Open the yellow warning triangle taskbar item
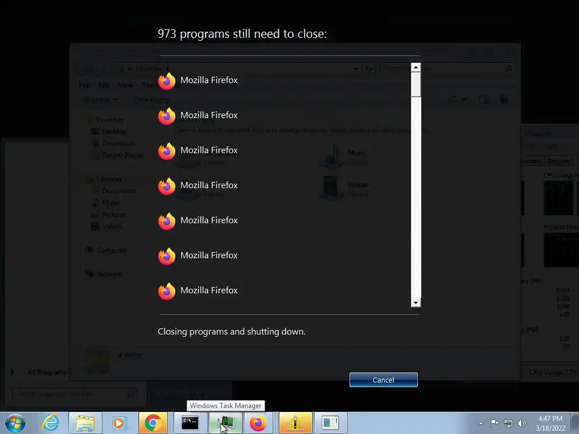 pyautogui.click(x=295, y=423)
